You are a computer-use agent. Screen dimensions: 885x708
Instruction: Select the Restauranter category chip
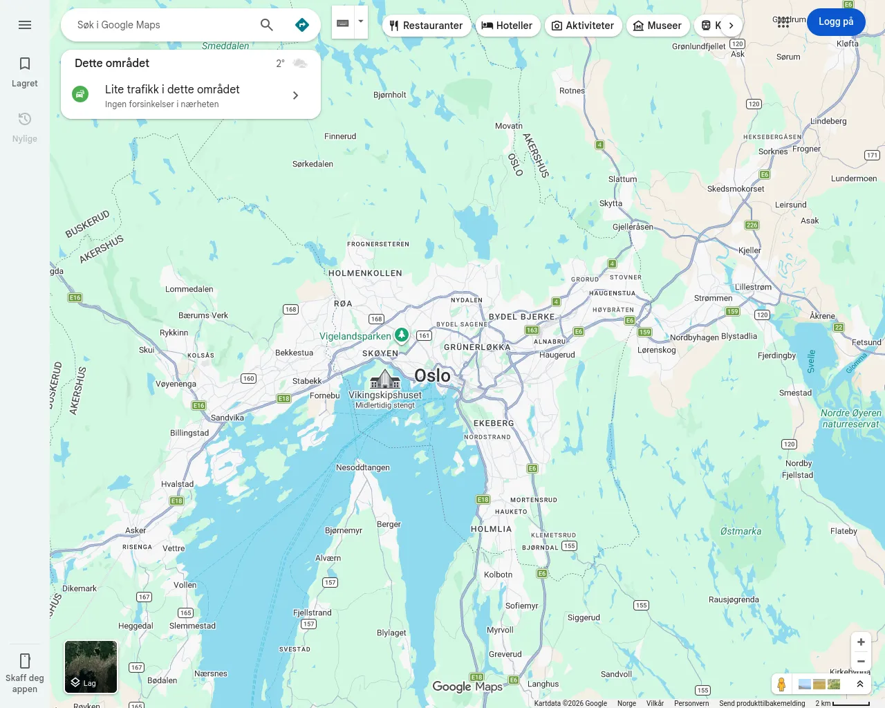(x=427, y=26)
